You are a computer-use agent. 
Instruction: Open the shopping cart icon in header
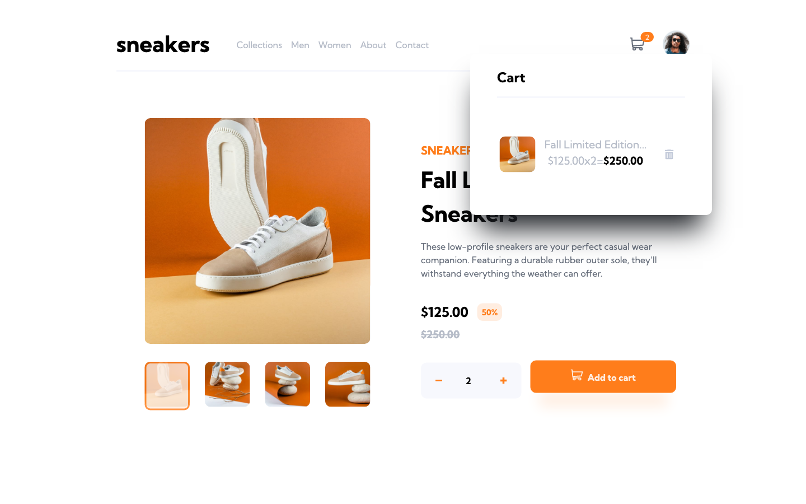[637, 44]
